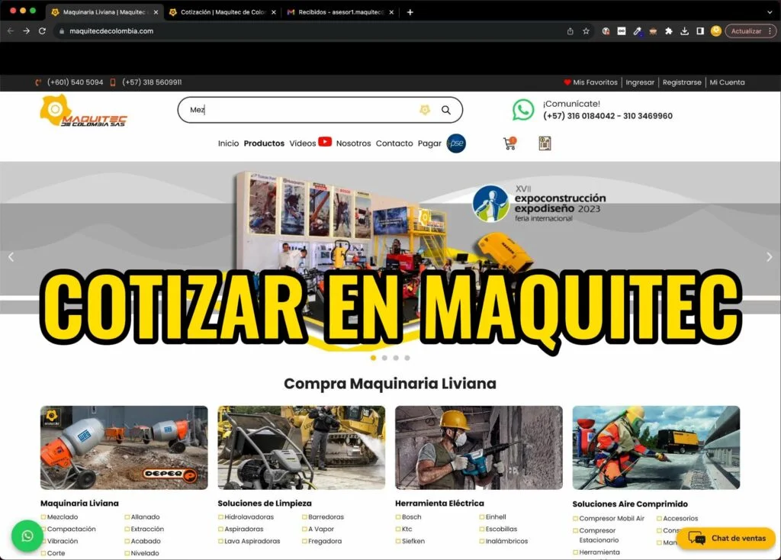Image resolution: width=781 pixels, height=560 pixels.
Task: Click the search magnifier icon
Action: [446, 110]
